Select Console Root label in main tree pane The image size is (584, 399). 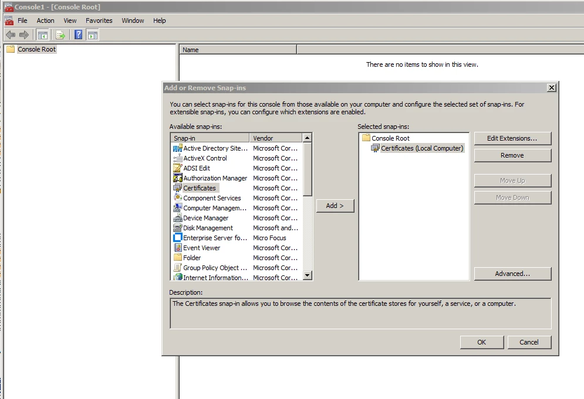click(36, 49)
